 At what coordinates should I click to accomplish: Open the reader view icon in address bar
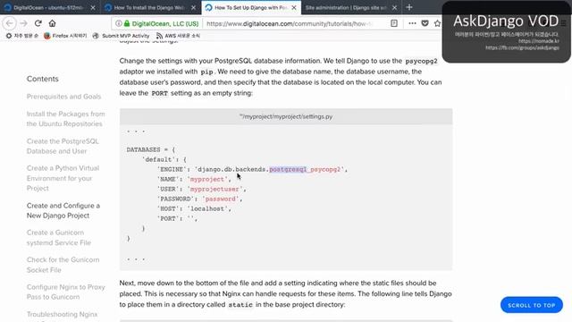pos(394,23)
